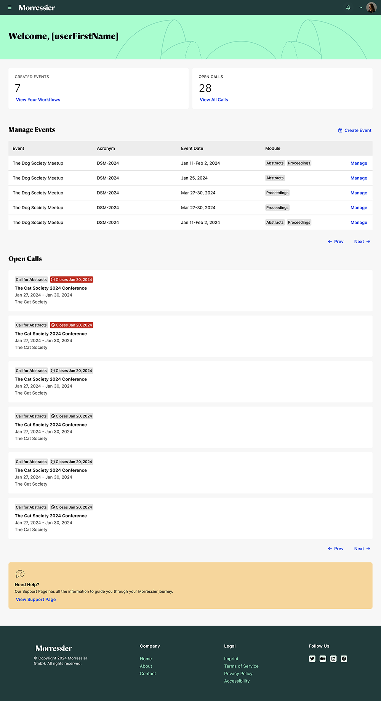Click the user profile avatar
The height and width of the screenshot is (701, 381).
point(371,7)
